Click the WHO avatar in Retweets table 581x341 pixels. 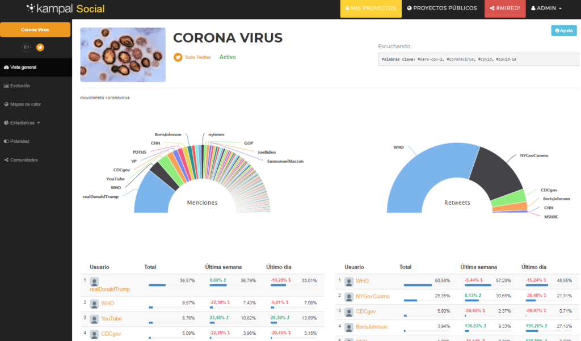click(x=349, y=281)
